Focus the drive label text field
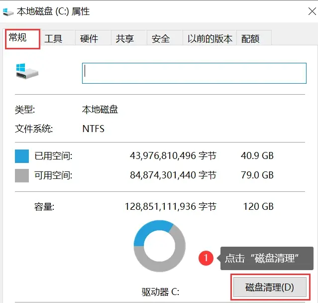318x303 pixels. point(194,73)
